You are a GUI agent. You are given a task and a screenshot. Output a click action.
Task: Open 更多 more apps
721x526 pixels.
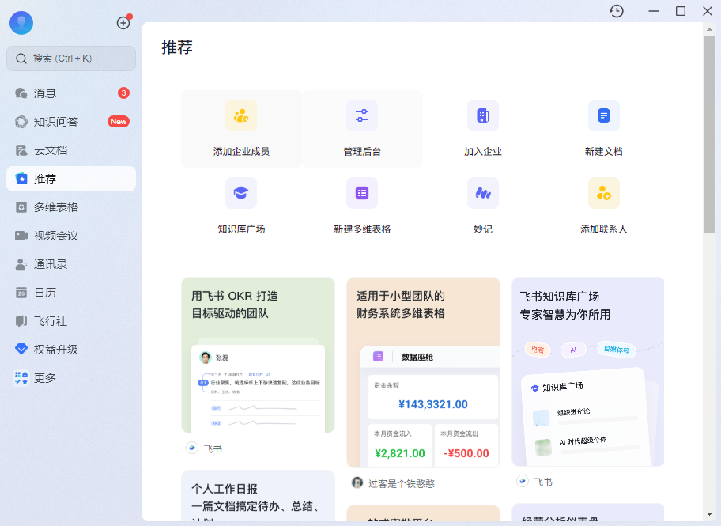pos(71,378)
